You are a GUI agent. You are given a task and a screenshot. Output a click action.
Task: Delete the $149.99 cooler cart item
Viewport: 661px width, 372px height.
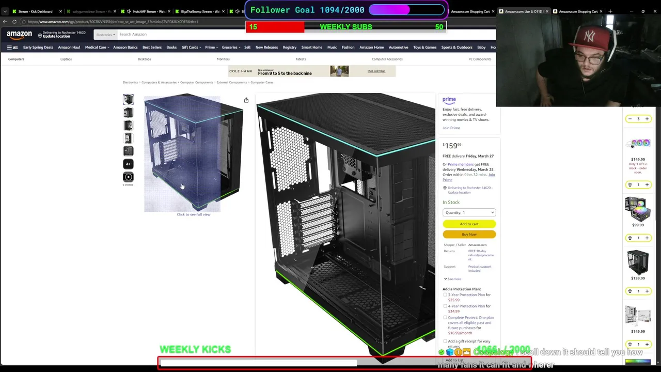coord(629,184)
